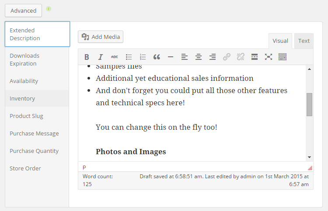Click the 'Photos and Images' heading text
This screenshot has height=211, width=328.
tap(131, 152)
